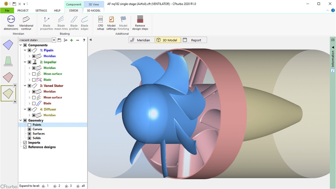Viewport: 336px width, 189px height.
Task: Save the current tree state with floppy icon
Action: click(x=59, y=40)
